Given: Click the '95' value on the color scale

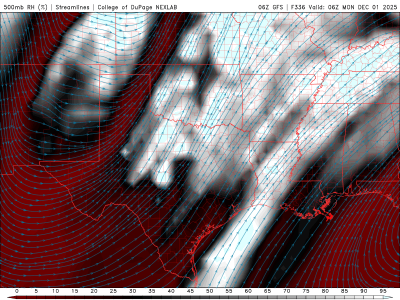Looking at the screenshot, I should 383,291.
